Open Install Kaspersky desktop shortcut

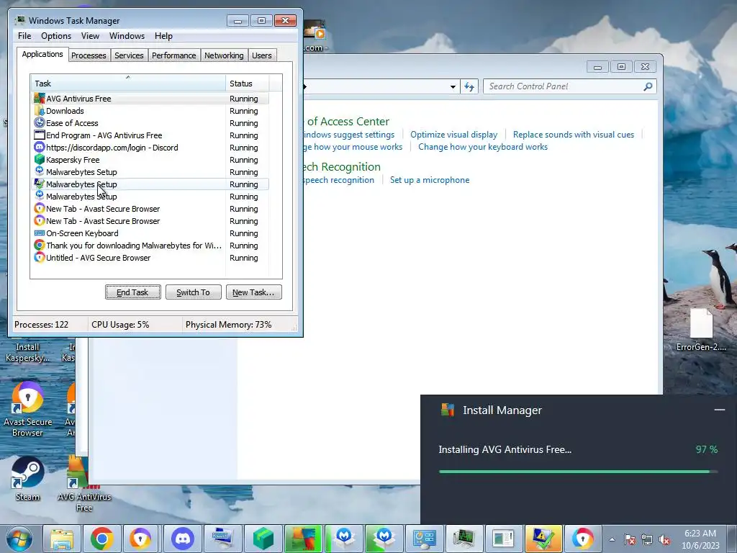[27, 351]
